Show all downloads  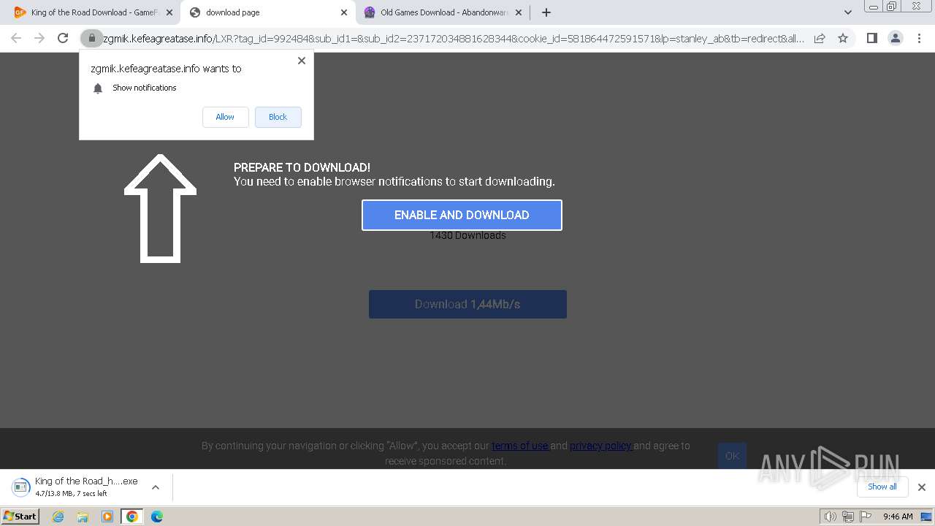(882, 487)
